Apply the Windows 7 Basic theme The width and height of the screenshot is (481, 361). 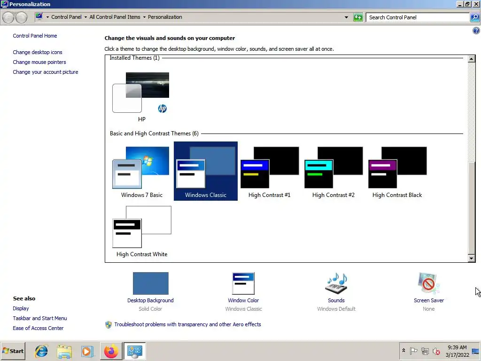pyautogui.click(x=141, y=171)
